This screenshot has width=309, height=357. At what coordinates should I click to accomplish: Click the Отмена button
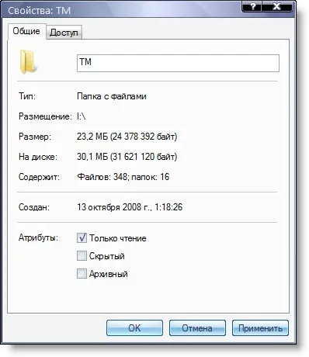tap(197, 328)
